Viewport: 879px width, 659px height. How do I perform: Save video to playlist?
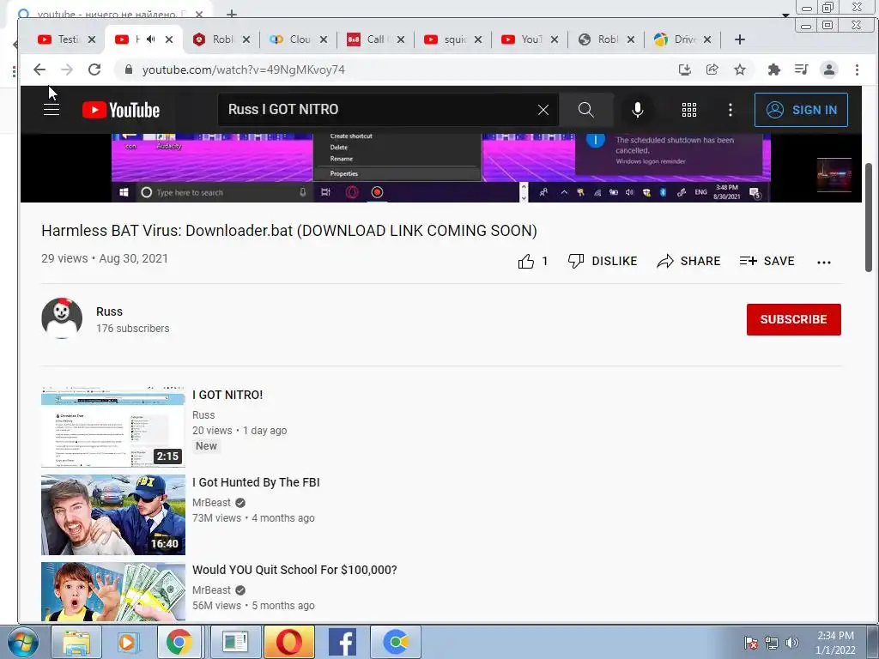767,261
